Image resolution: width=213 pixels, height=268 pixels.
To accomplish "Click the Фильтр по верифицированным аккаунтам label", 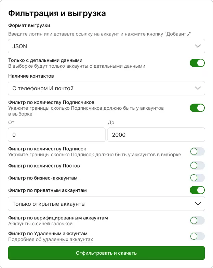I will coord(58,218).
